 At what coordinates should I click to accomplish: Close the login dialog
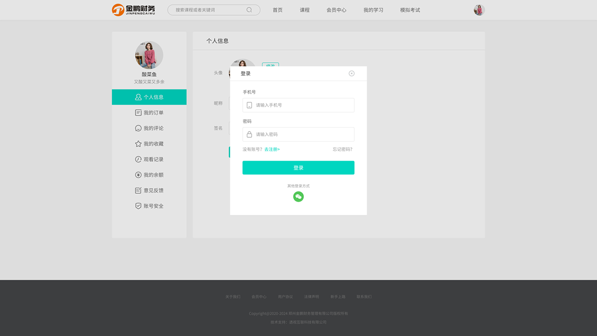(x=351, y=73)
